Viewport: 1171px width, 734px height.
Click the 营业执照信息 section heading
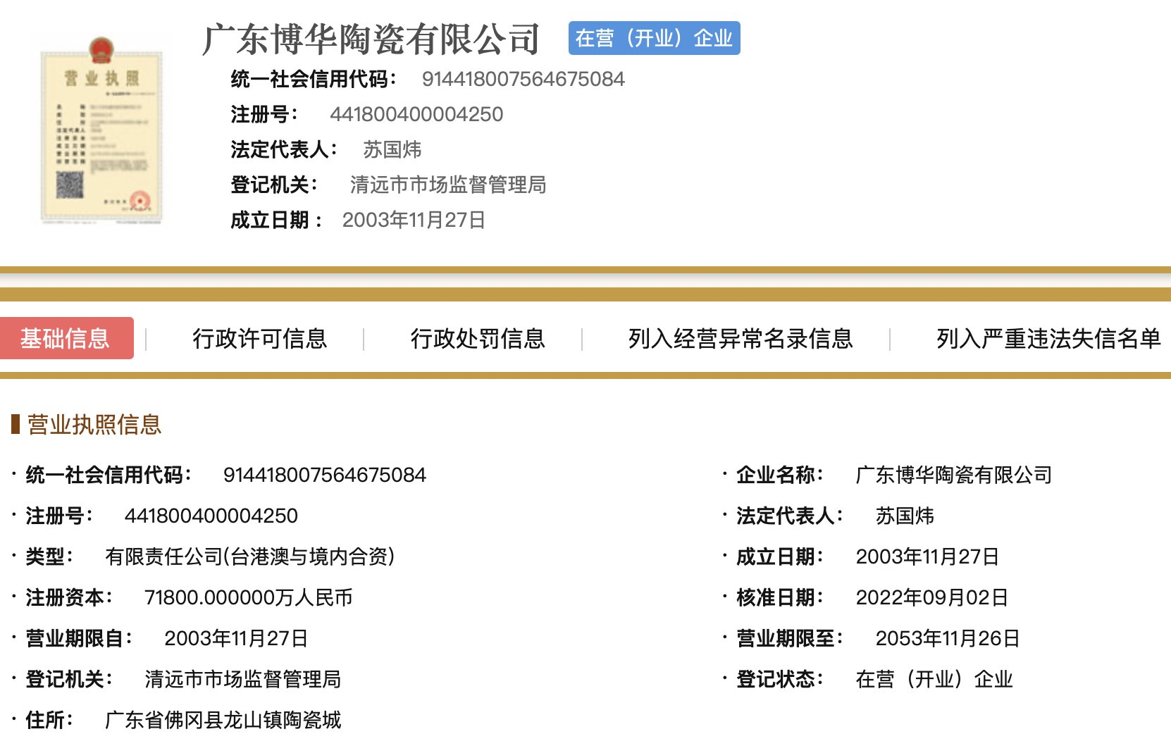pos(94,425)
